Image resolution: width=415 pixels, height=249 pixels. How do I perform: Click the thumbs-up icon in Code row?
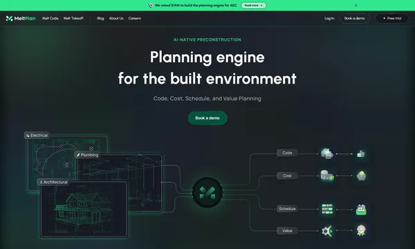[x=361, y=154]
